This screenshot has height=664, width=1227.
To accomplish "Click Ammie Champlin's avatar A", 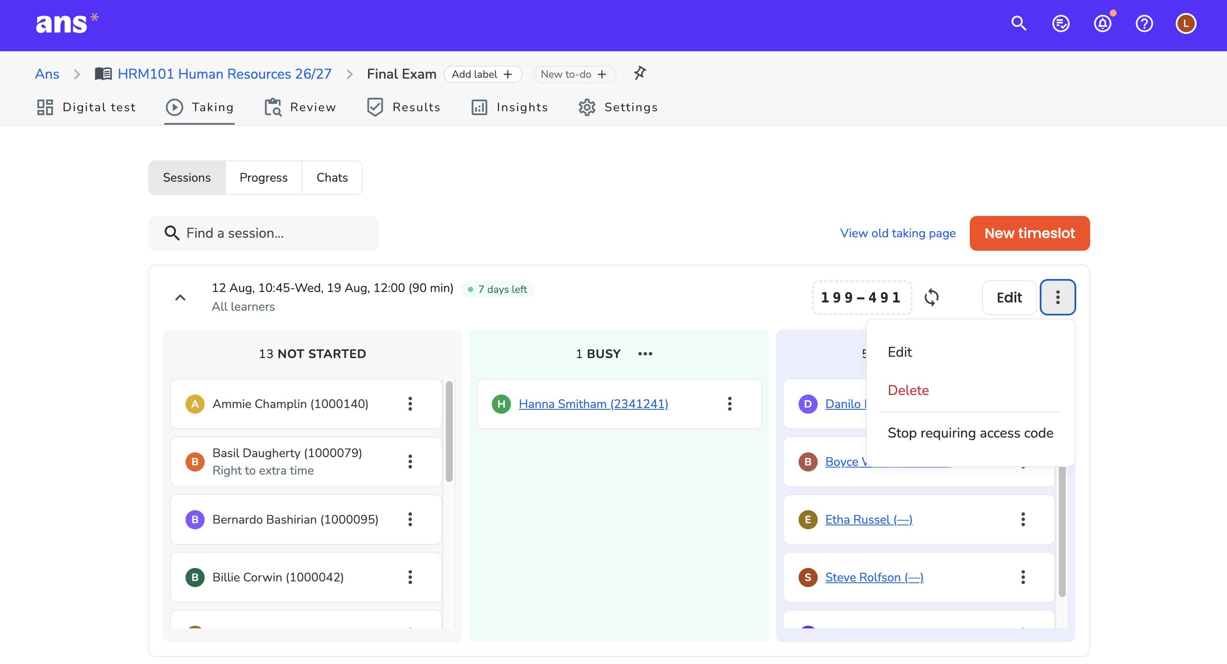I will tap(195, 404).
